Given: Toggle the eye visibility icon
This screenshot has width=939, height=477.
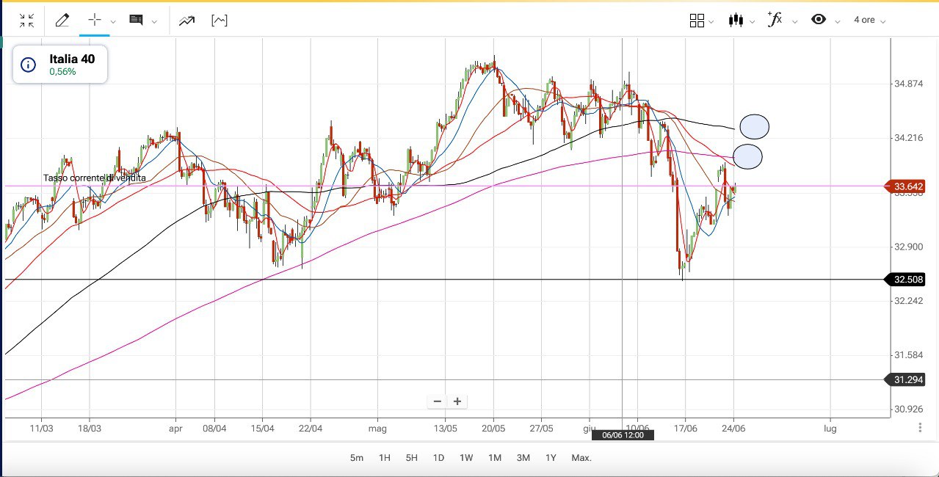Looking at the screenshot, I should [819, 20].
